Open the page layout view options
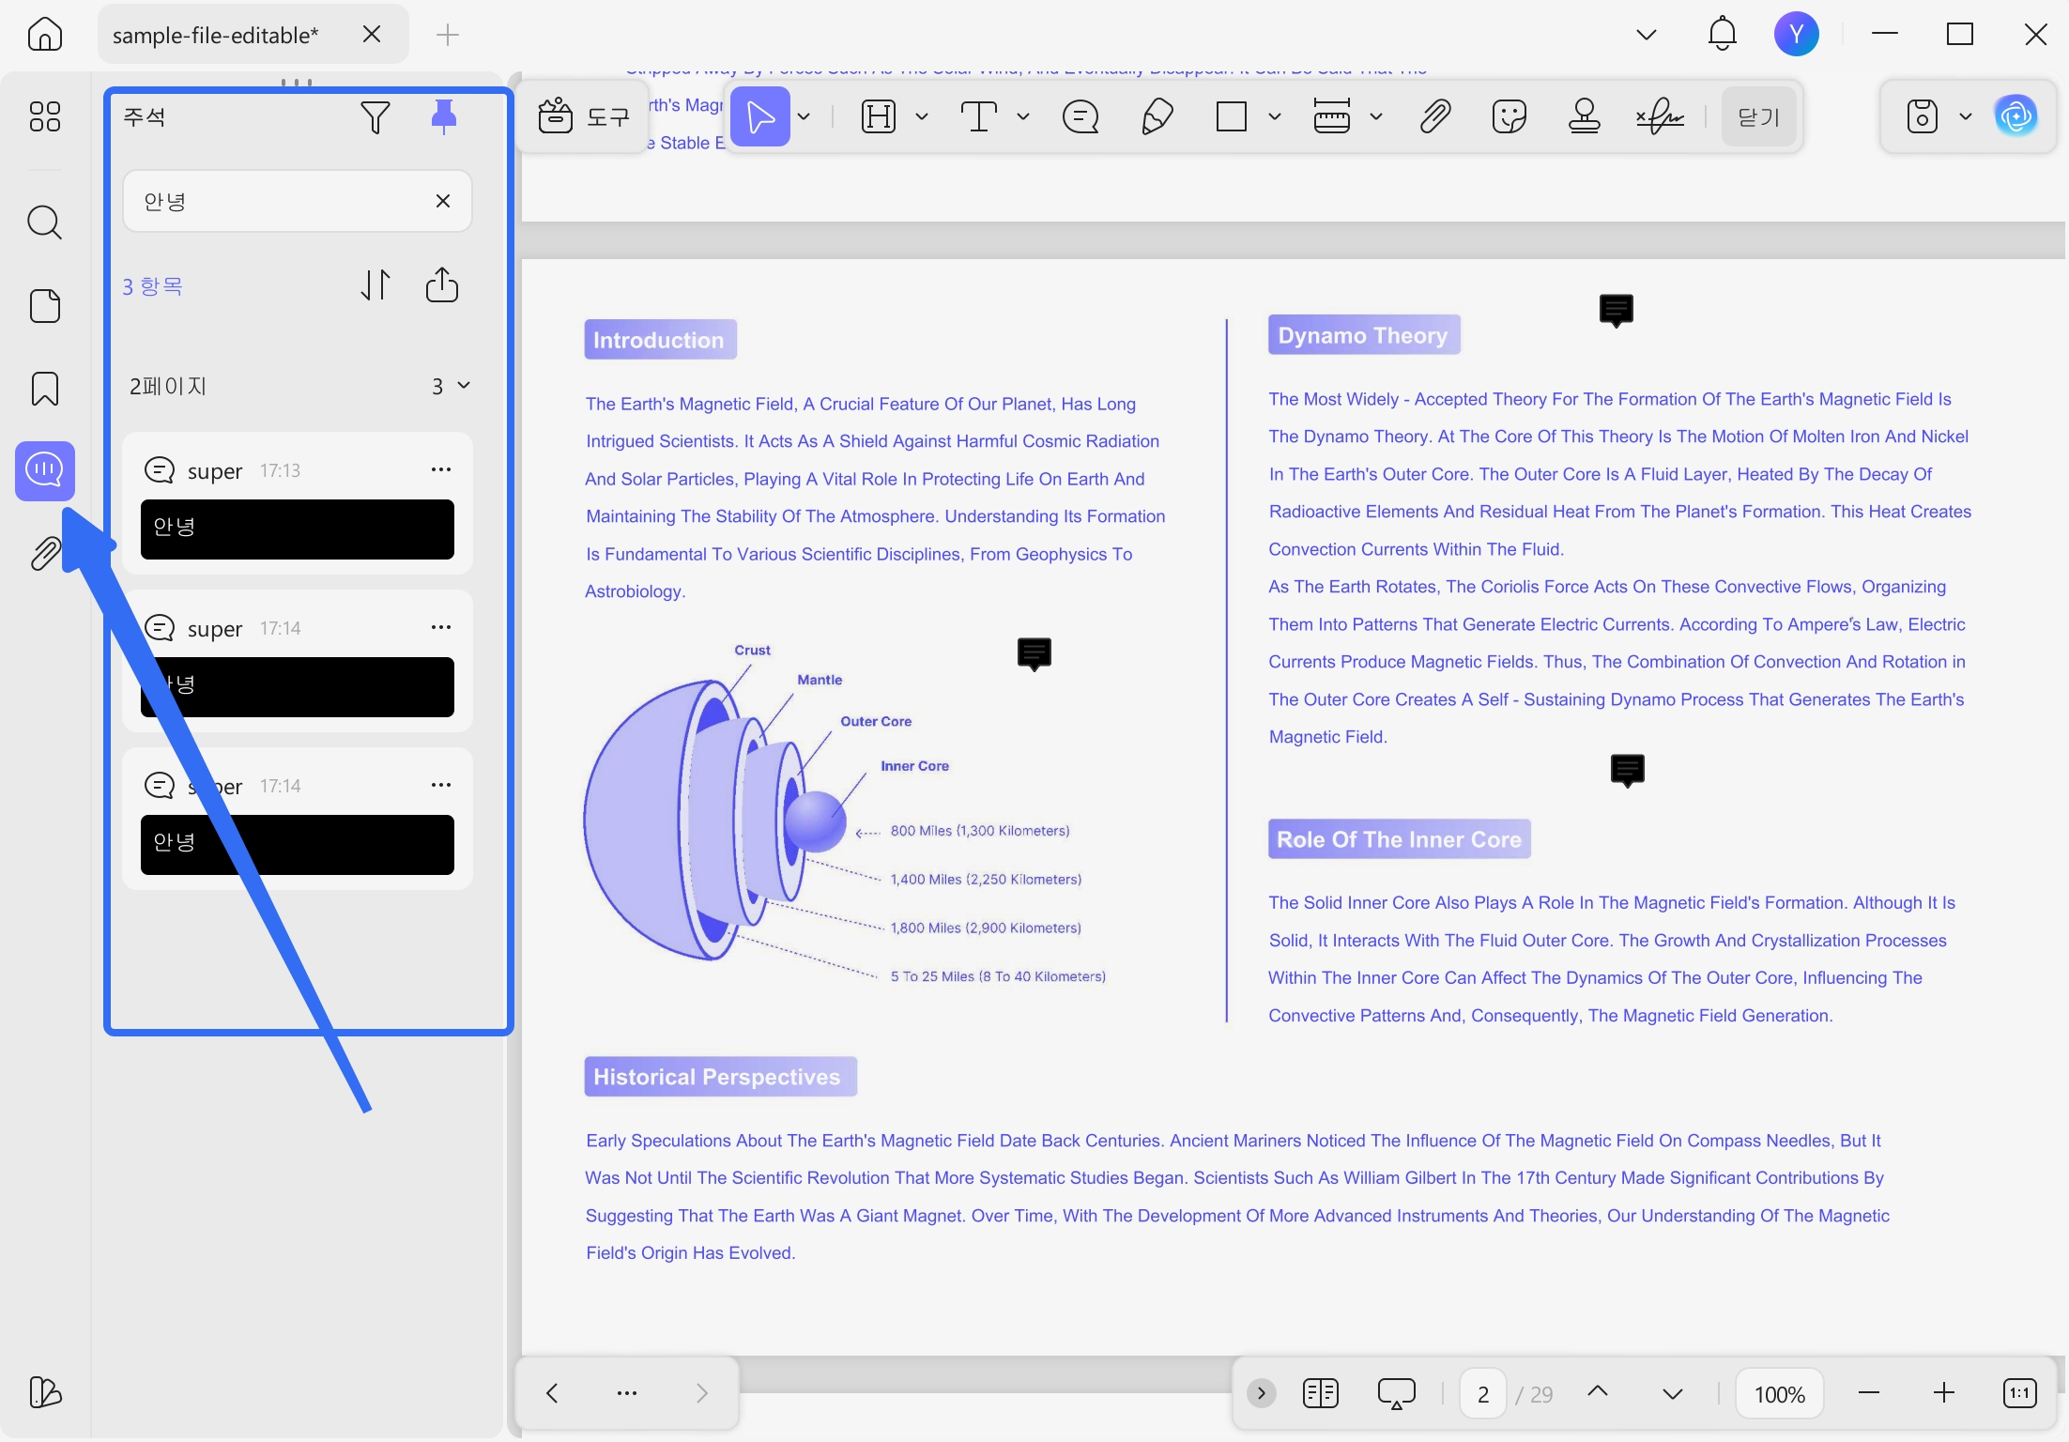The width and height of the screenshot is (2069, 1442). [1321, 1392]
